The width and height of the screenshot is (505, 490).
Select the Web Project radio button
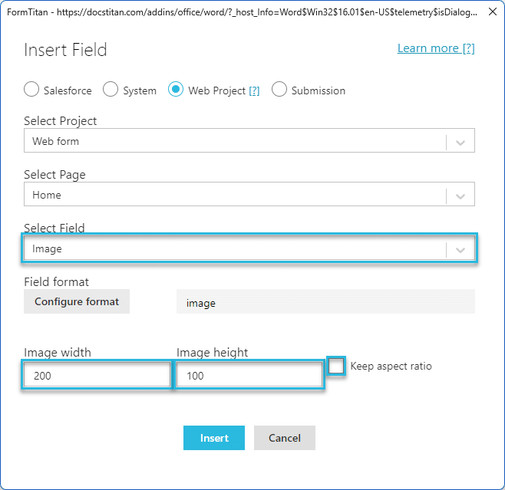pos(176,90)
